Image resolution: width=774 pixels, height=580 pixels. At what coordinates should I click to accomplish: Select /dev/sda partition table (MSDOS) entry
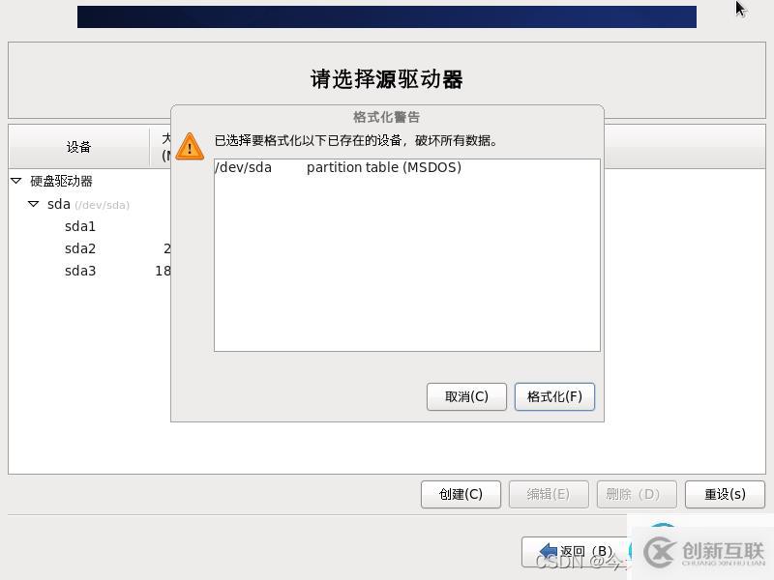point(406,167)
